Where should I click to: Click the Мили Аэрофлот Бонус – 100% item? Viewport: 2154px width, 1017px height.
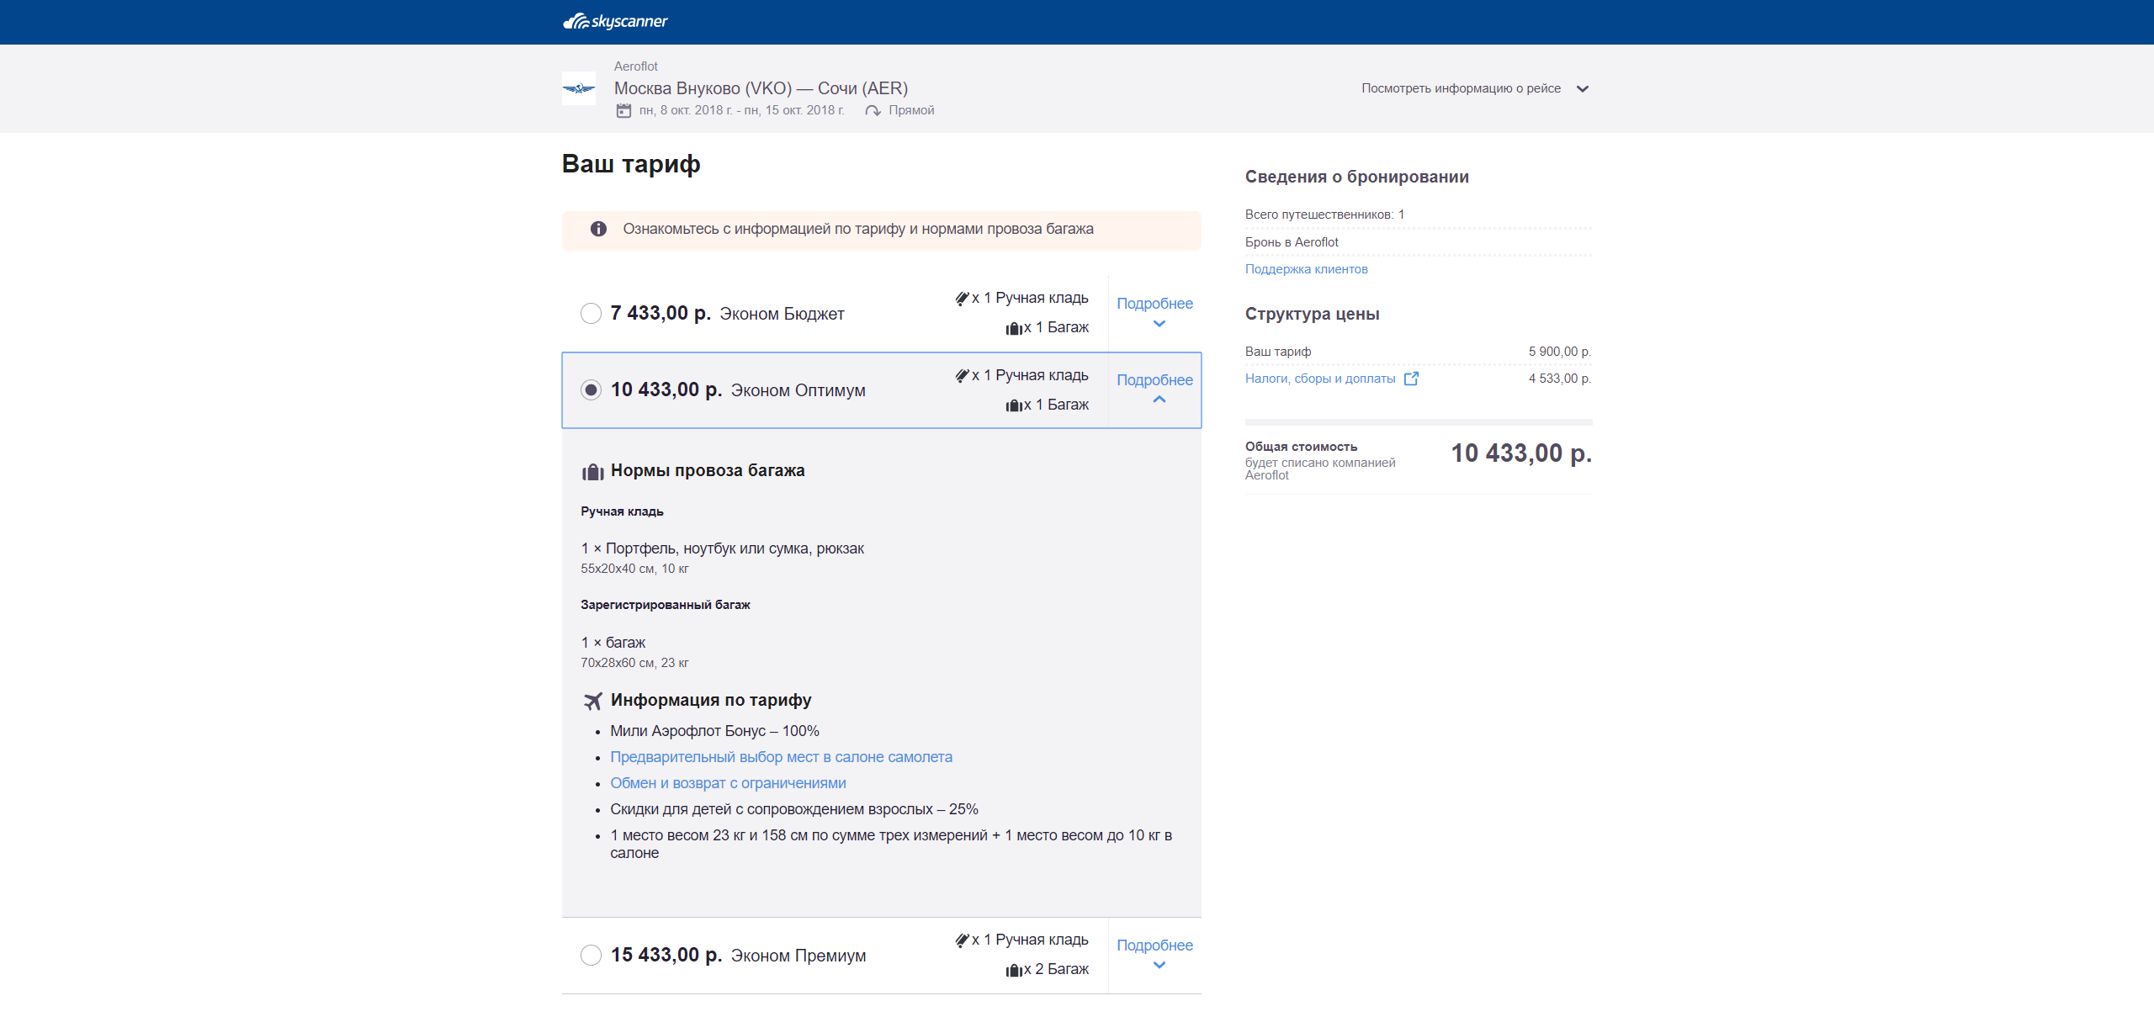[714, 731]
